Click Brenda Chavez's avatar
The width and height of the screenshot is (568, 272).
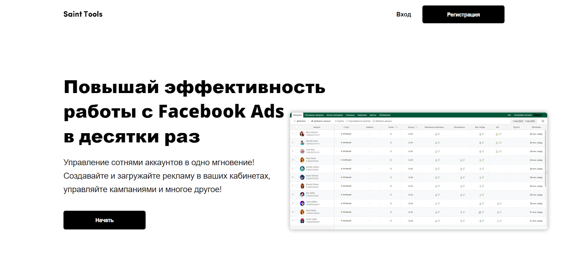coord(302,186)
